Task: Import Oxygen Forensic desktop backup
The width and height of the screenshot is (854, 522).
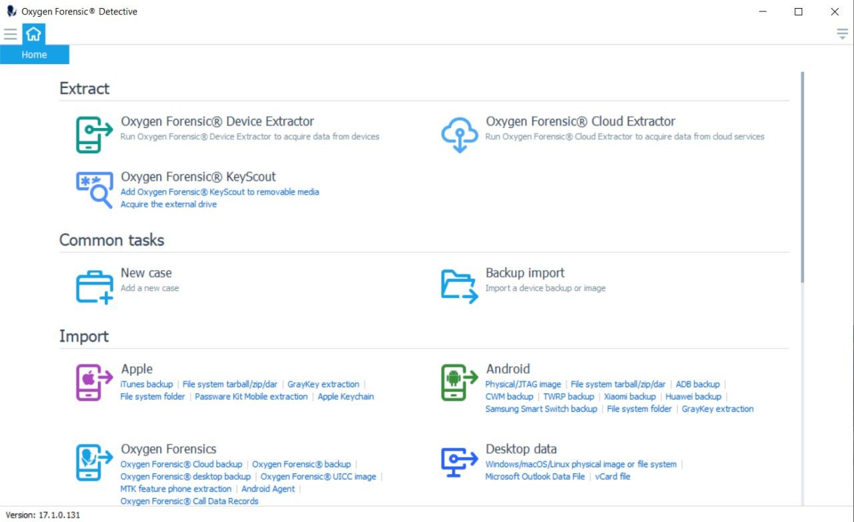Action: [x=185, y=477]
